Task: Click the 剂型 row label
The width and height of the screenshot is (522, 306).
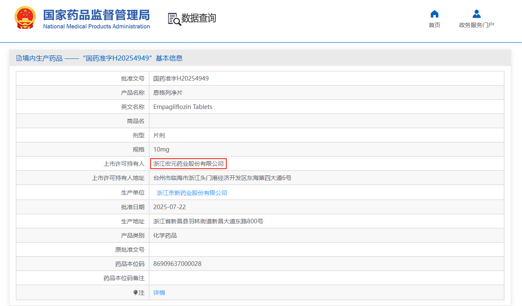Action: [x=138, y=135]
